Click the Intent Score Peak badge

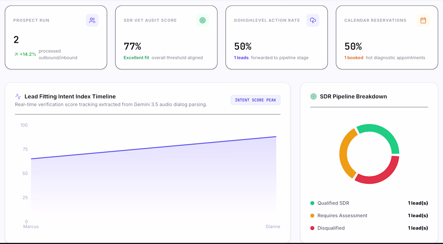[x=255, y=100]
